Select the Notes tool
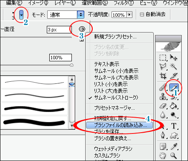 163,146
